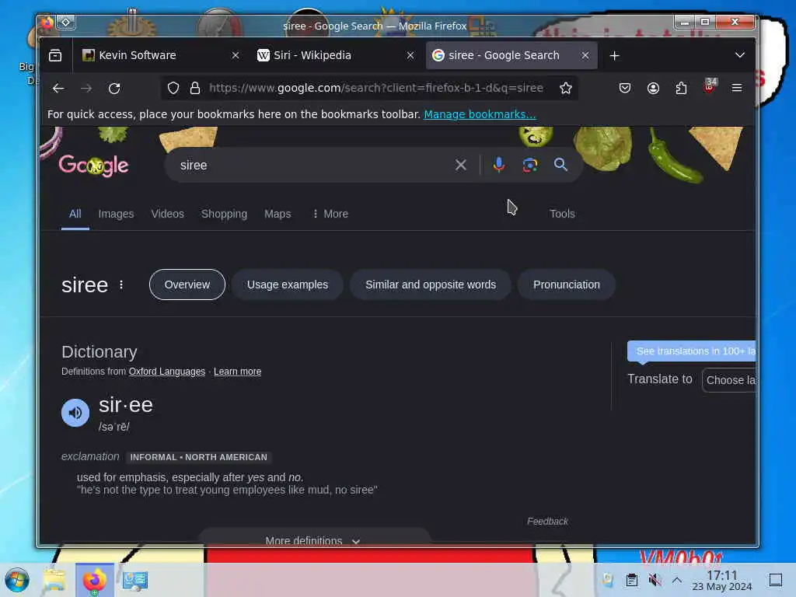This screenshot has height=597, width=796.
Task: Select the Videos search tab
Action: click(168, 214)
